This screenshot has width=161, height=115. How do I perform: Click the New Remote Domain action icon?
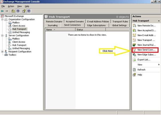click(134, 26)
